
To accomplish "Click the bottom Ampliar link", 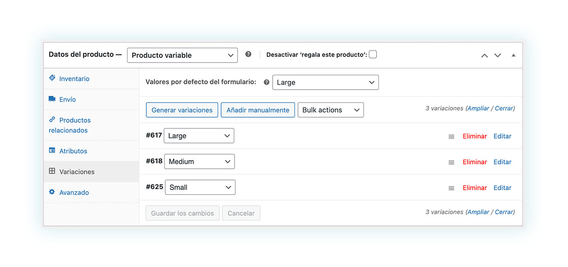I will (478, 212).
